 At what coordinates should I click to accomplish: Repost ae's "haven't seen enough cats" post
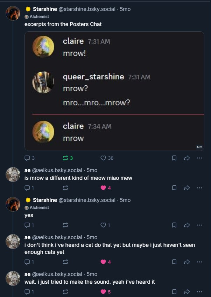[x=65, y=262]
